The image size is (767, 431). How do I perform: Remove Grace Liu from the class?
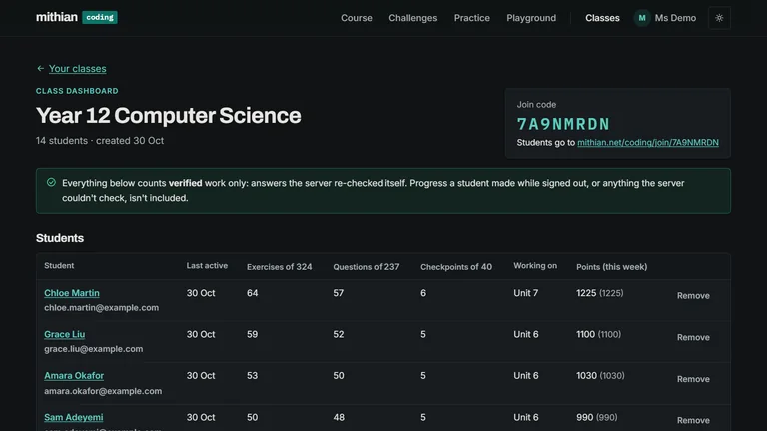pyautogui.click(x=693, y=337)
